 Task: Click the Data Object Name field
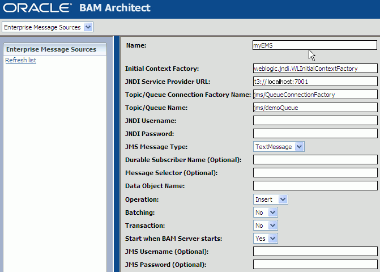point(315,186)
